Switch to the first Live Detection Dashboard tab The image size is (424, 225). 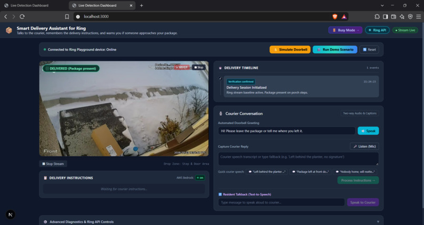34,5
